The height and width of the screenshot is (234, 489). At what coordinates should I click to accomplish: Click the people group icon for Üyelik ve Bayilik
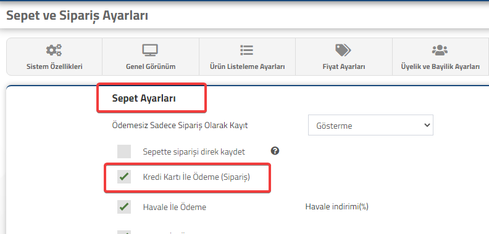pyautogui.click(x=440, y=50)
